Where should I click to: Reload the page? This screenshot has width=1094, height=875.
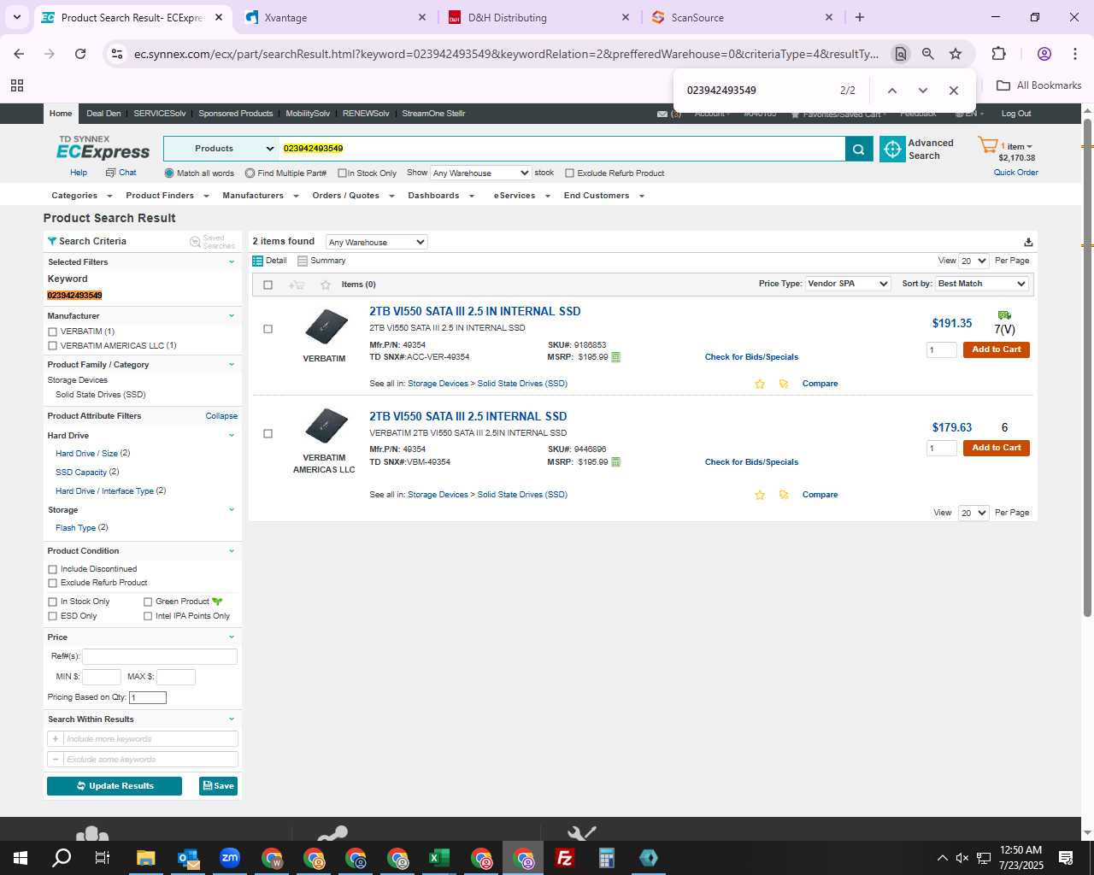(80, 54)
